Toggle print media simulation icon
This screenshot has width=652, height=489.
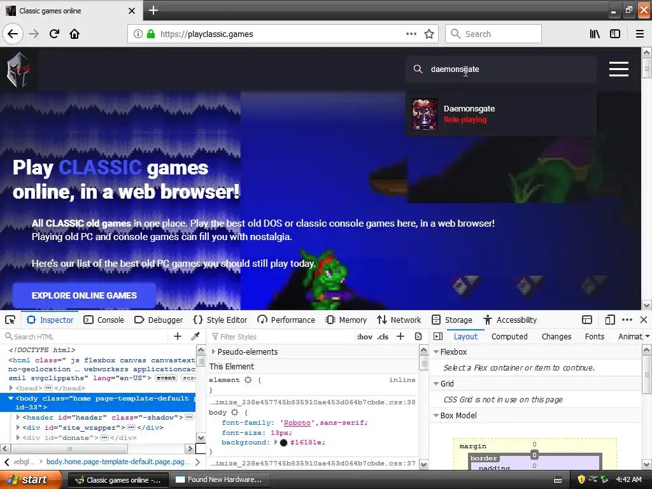418,336
